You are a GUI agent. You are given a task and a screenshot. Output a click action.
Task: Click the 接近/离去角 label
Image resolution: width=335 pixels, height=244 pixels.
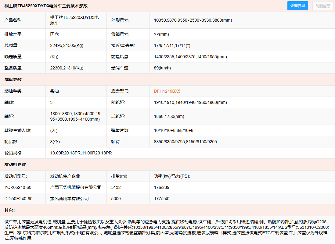tap(123, 45)
